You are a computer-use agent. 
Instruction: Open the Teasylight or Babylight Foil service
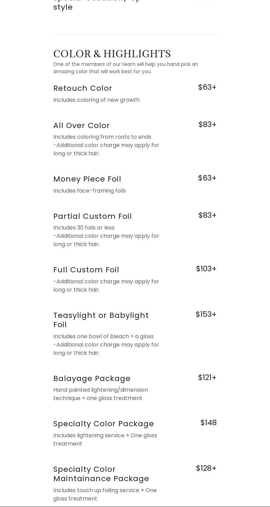(101, 320)
